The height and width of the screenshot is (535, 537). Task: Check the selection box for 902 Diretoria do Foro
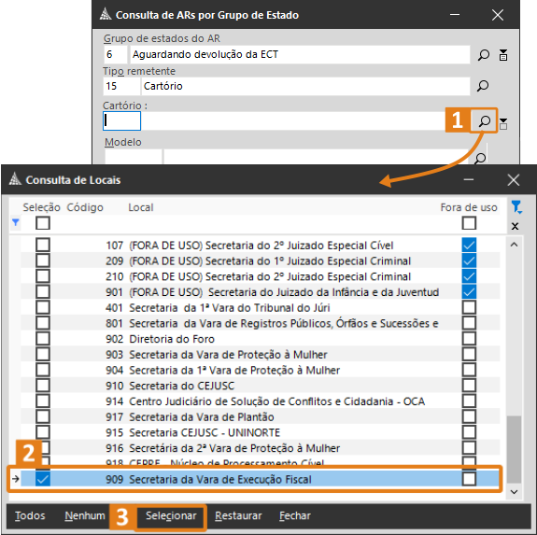coord(43,339)
